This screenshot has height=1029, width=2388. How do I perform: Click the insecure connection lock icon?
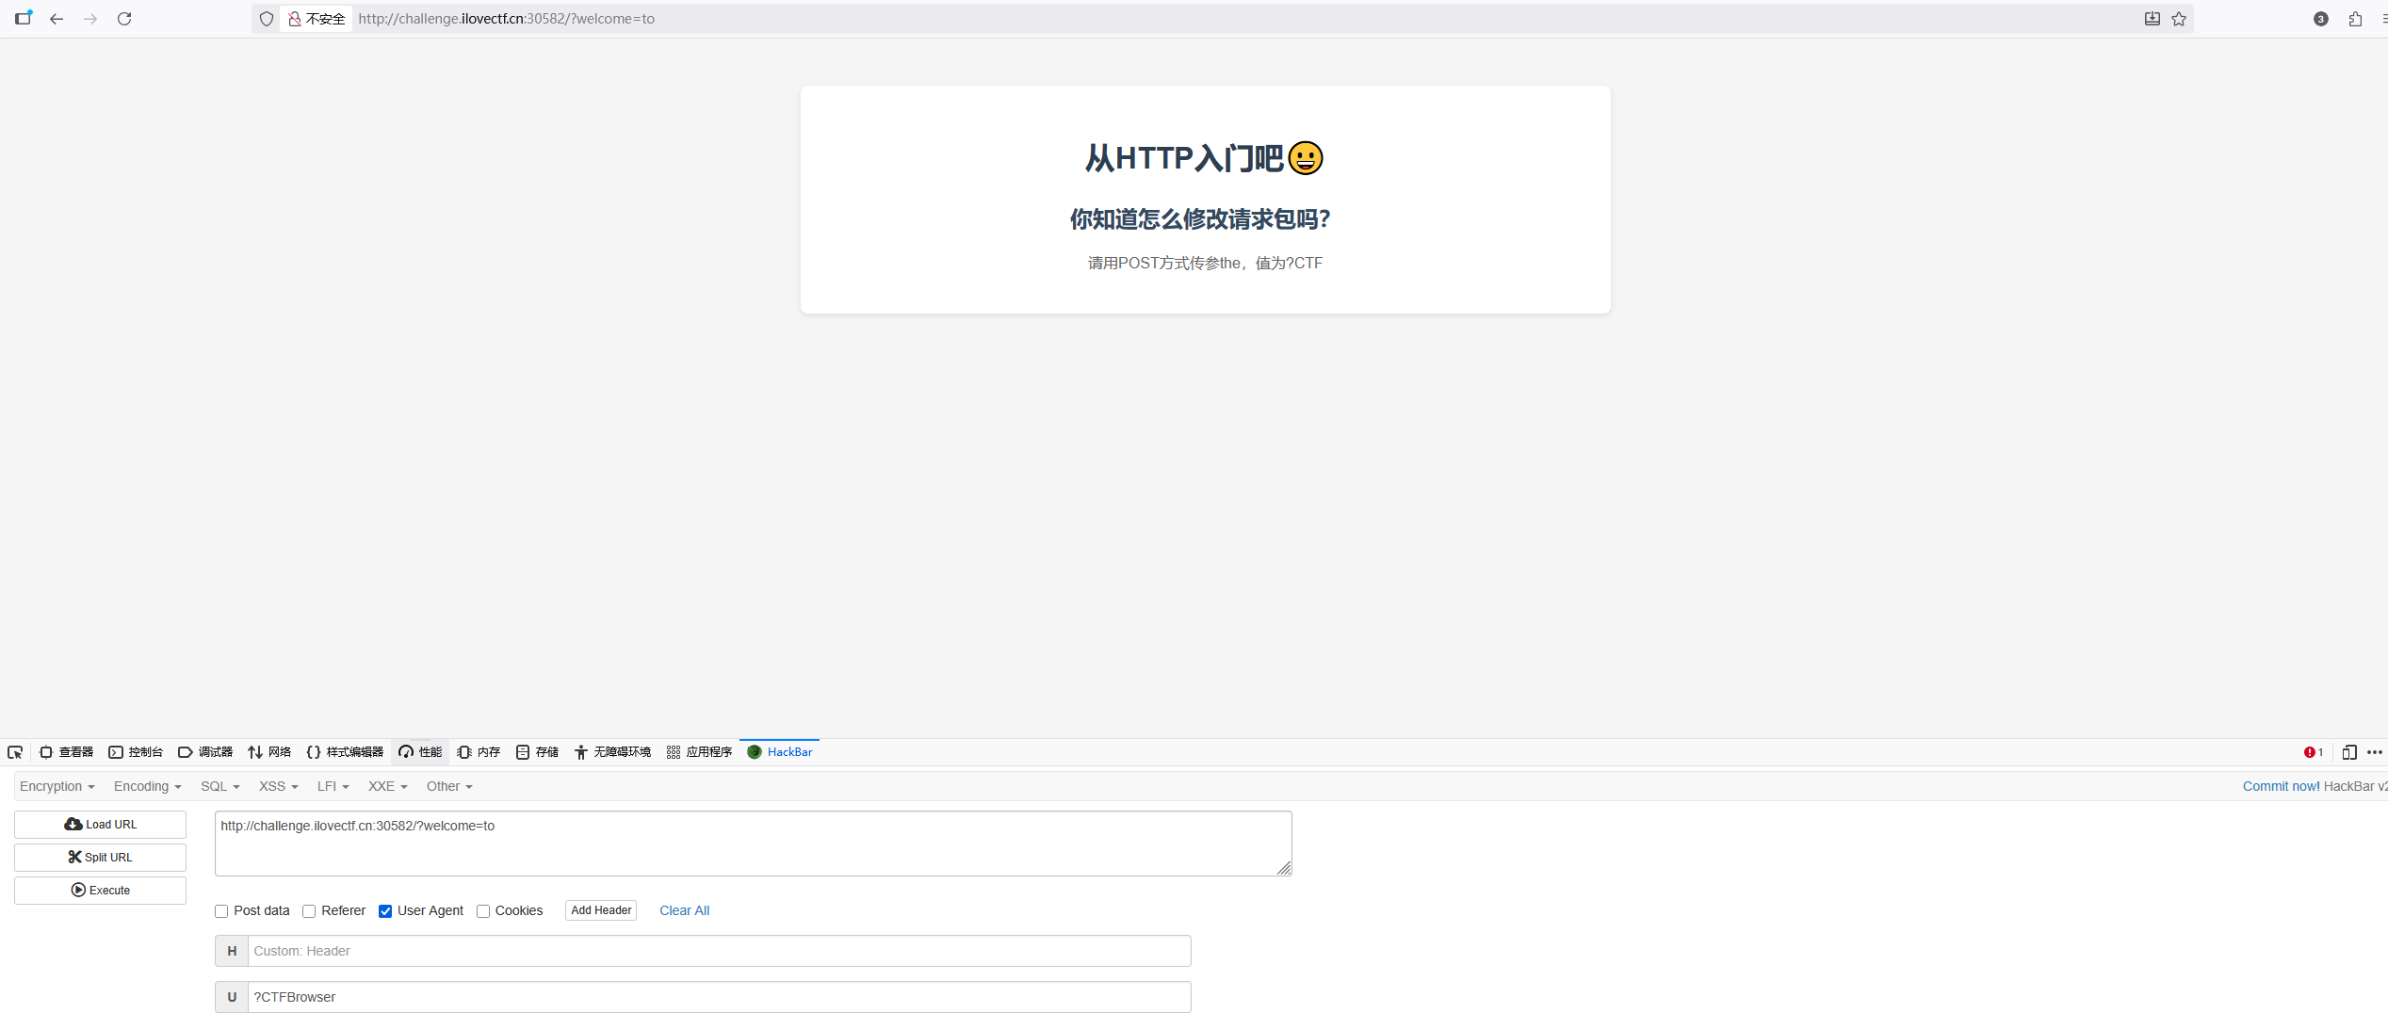(295, 19)
